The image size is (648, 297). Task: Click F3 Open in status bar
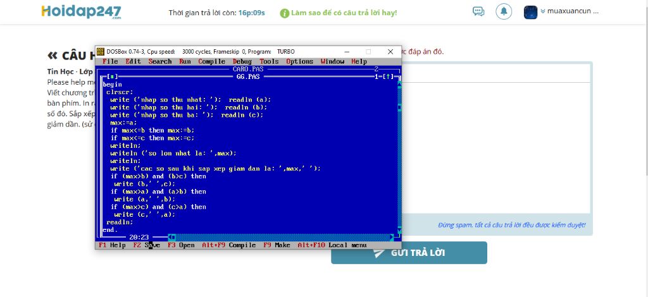click(181, 245)
